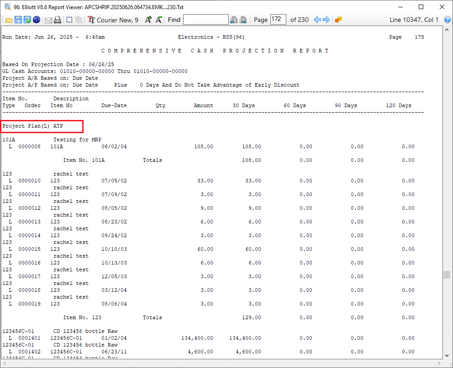This screenshot has width=453, height=368.
Task: Click into the Find search field
Action: 206,20
